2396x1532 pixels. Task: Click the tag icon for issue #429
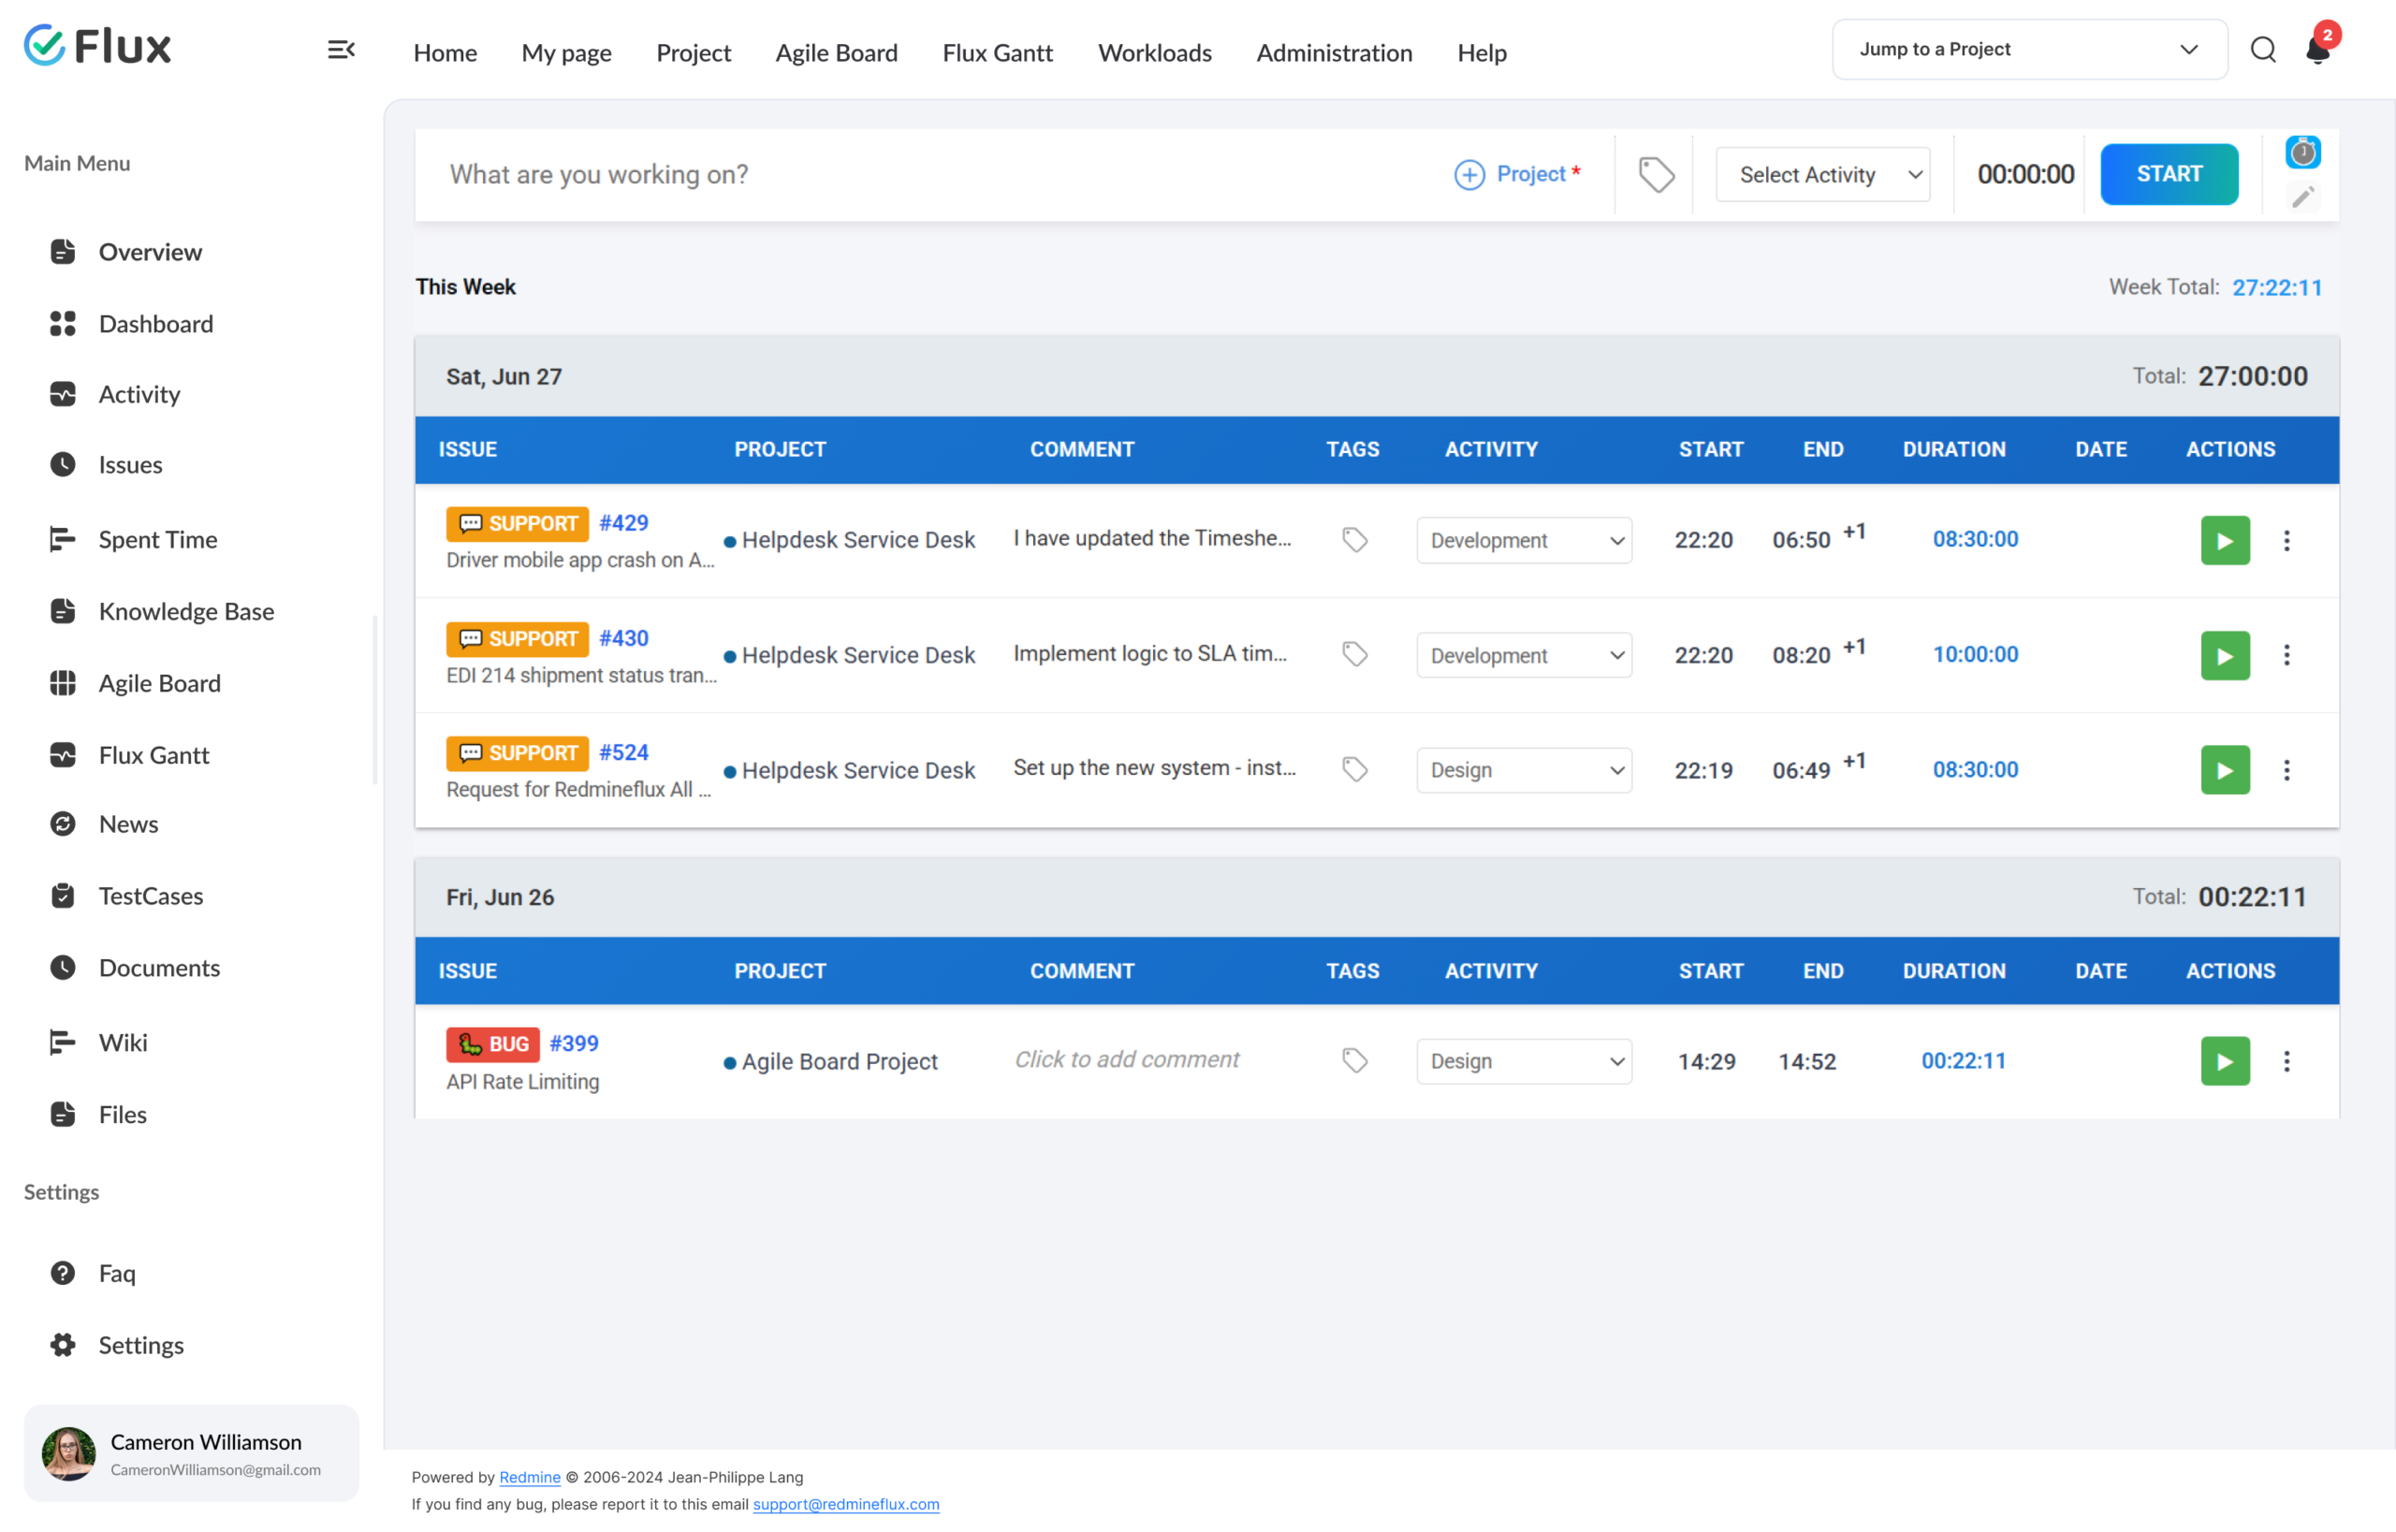1354,540
